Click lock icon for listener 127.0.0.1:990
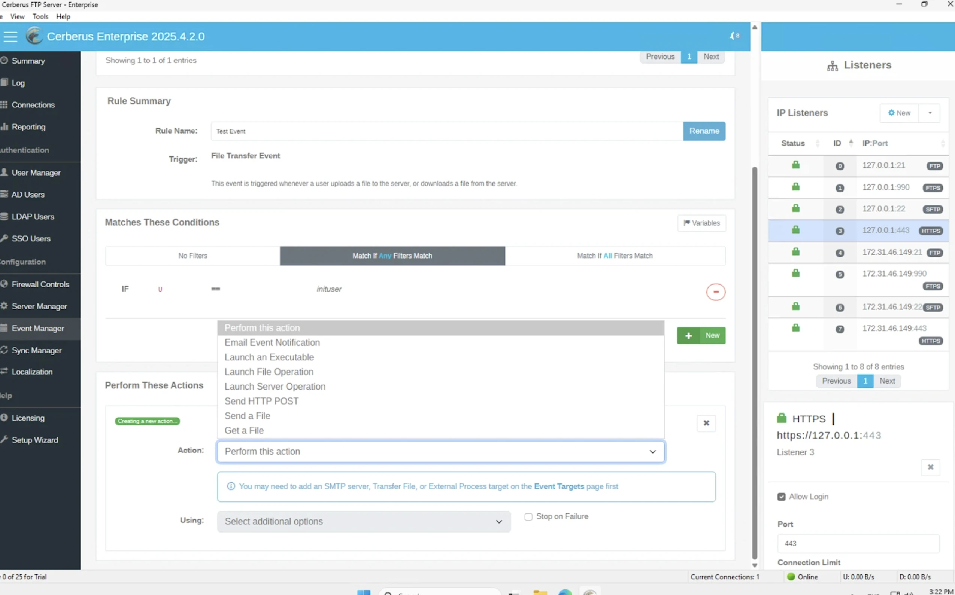 (x=795, y=186)
